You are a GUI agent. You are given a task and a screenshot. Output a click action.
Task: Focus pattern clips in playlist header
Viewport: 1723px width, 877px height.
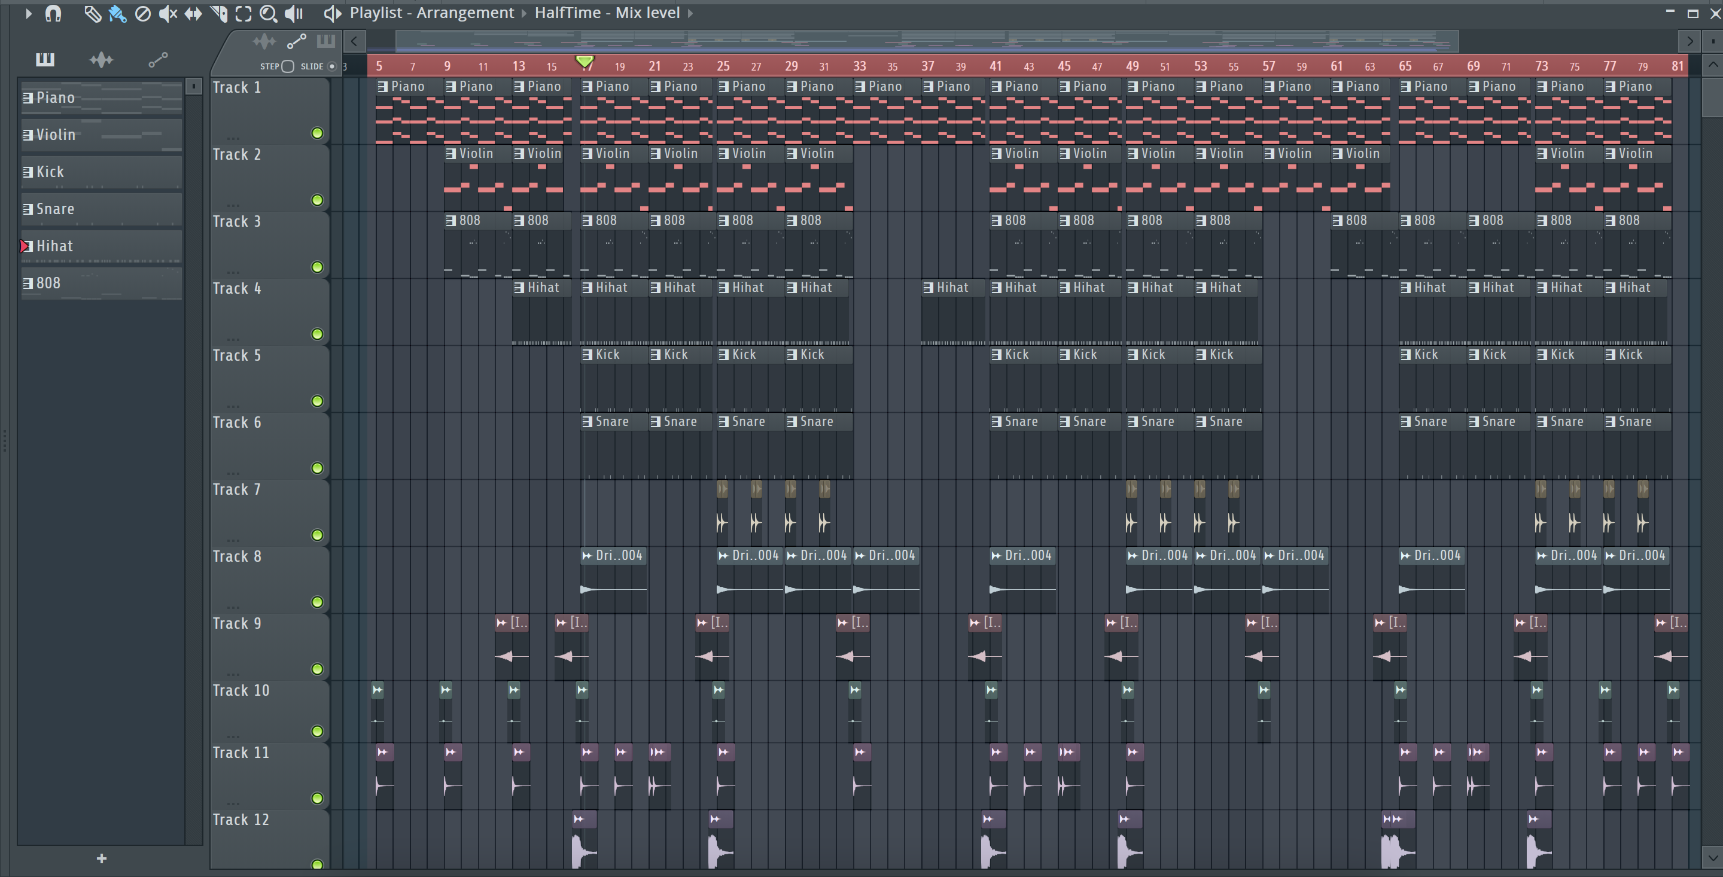(x=325, y=41)
